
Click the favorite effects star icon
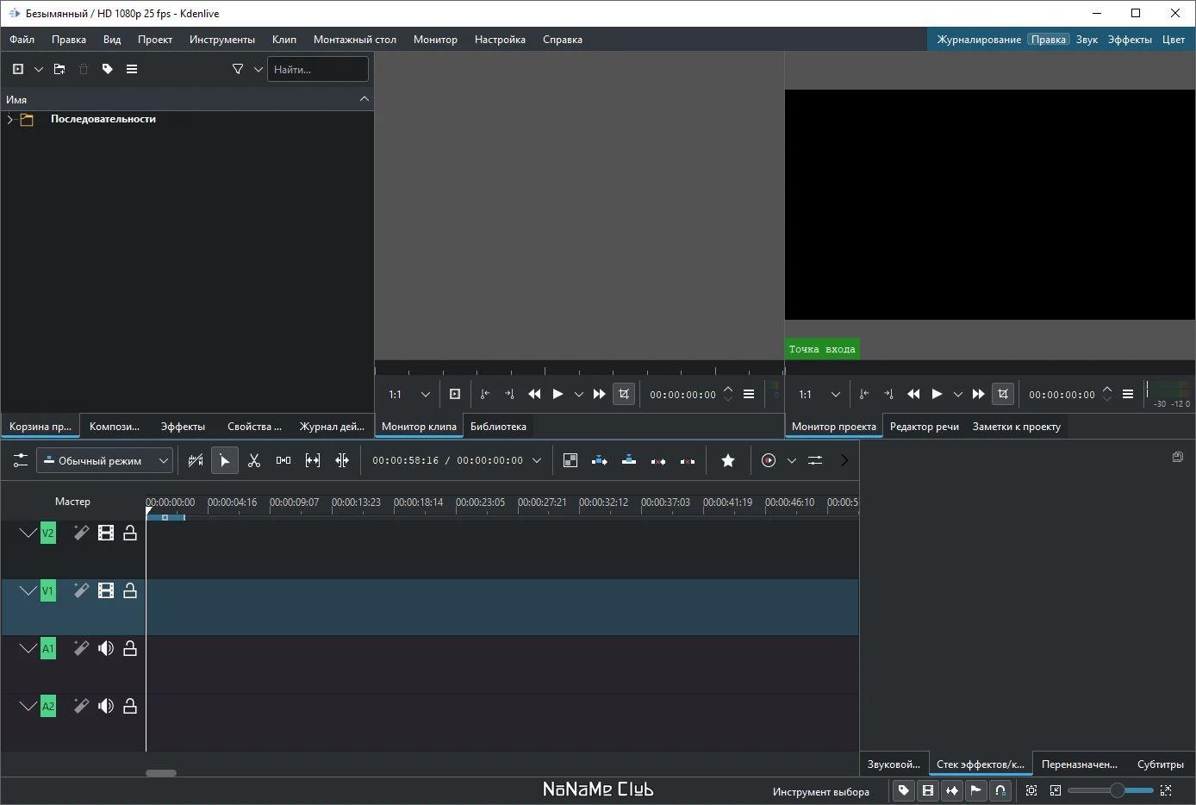[x=728, y=460]
